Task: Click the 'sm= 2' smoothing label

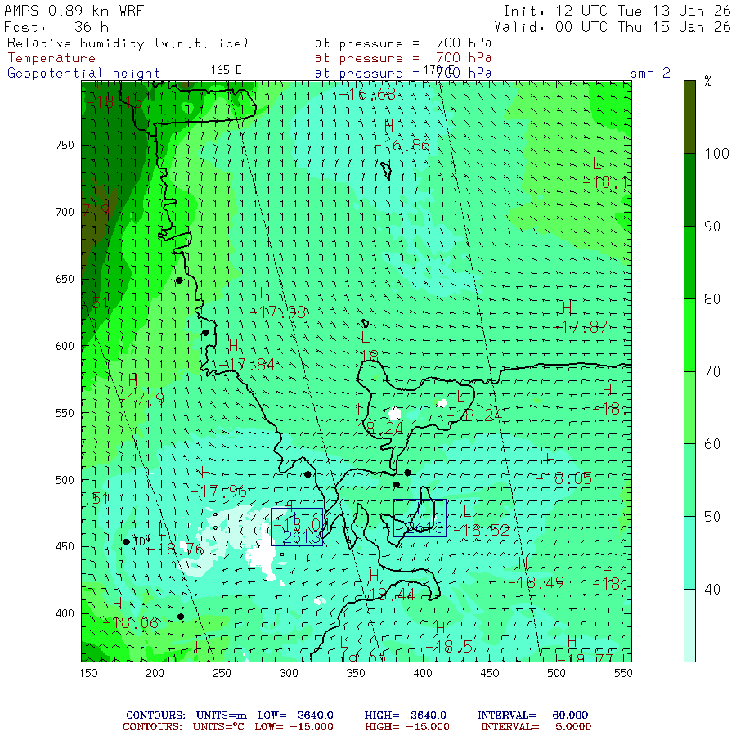Action: click(650, 73)
